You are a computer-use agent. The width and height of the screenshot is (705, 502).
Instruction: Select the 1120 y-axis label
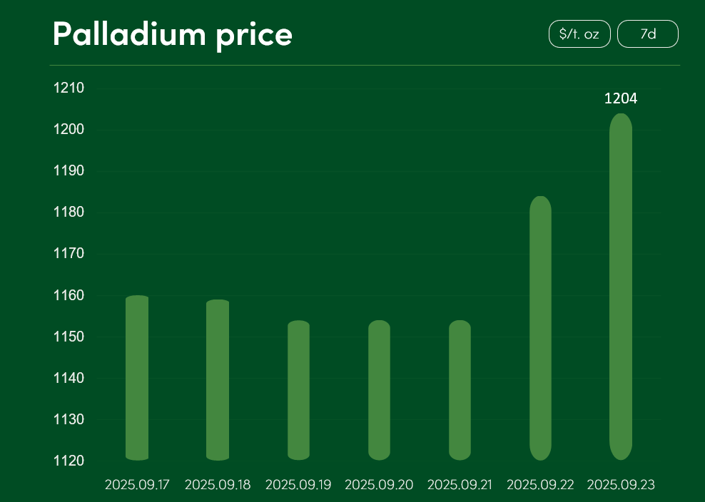(69, 461)
